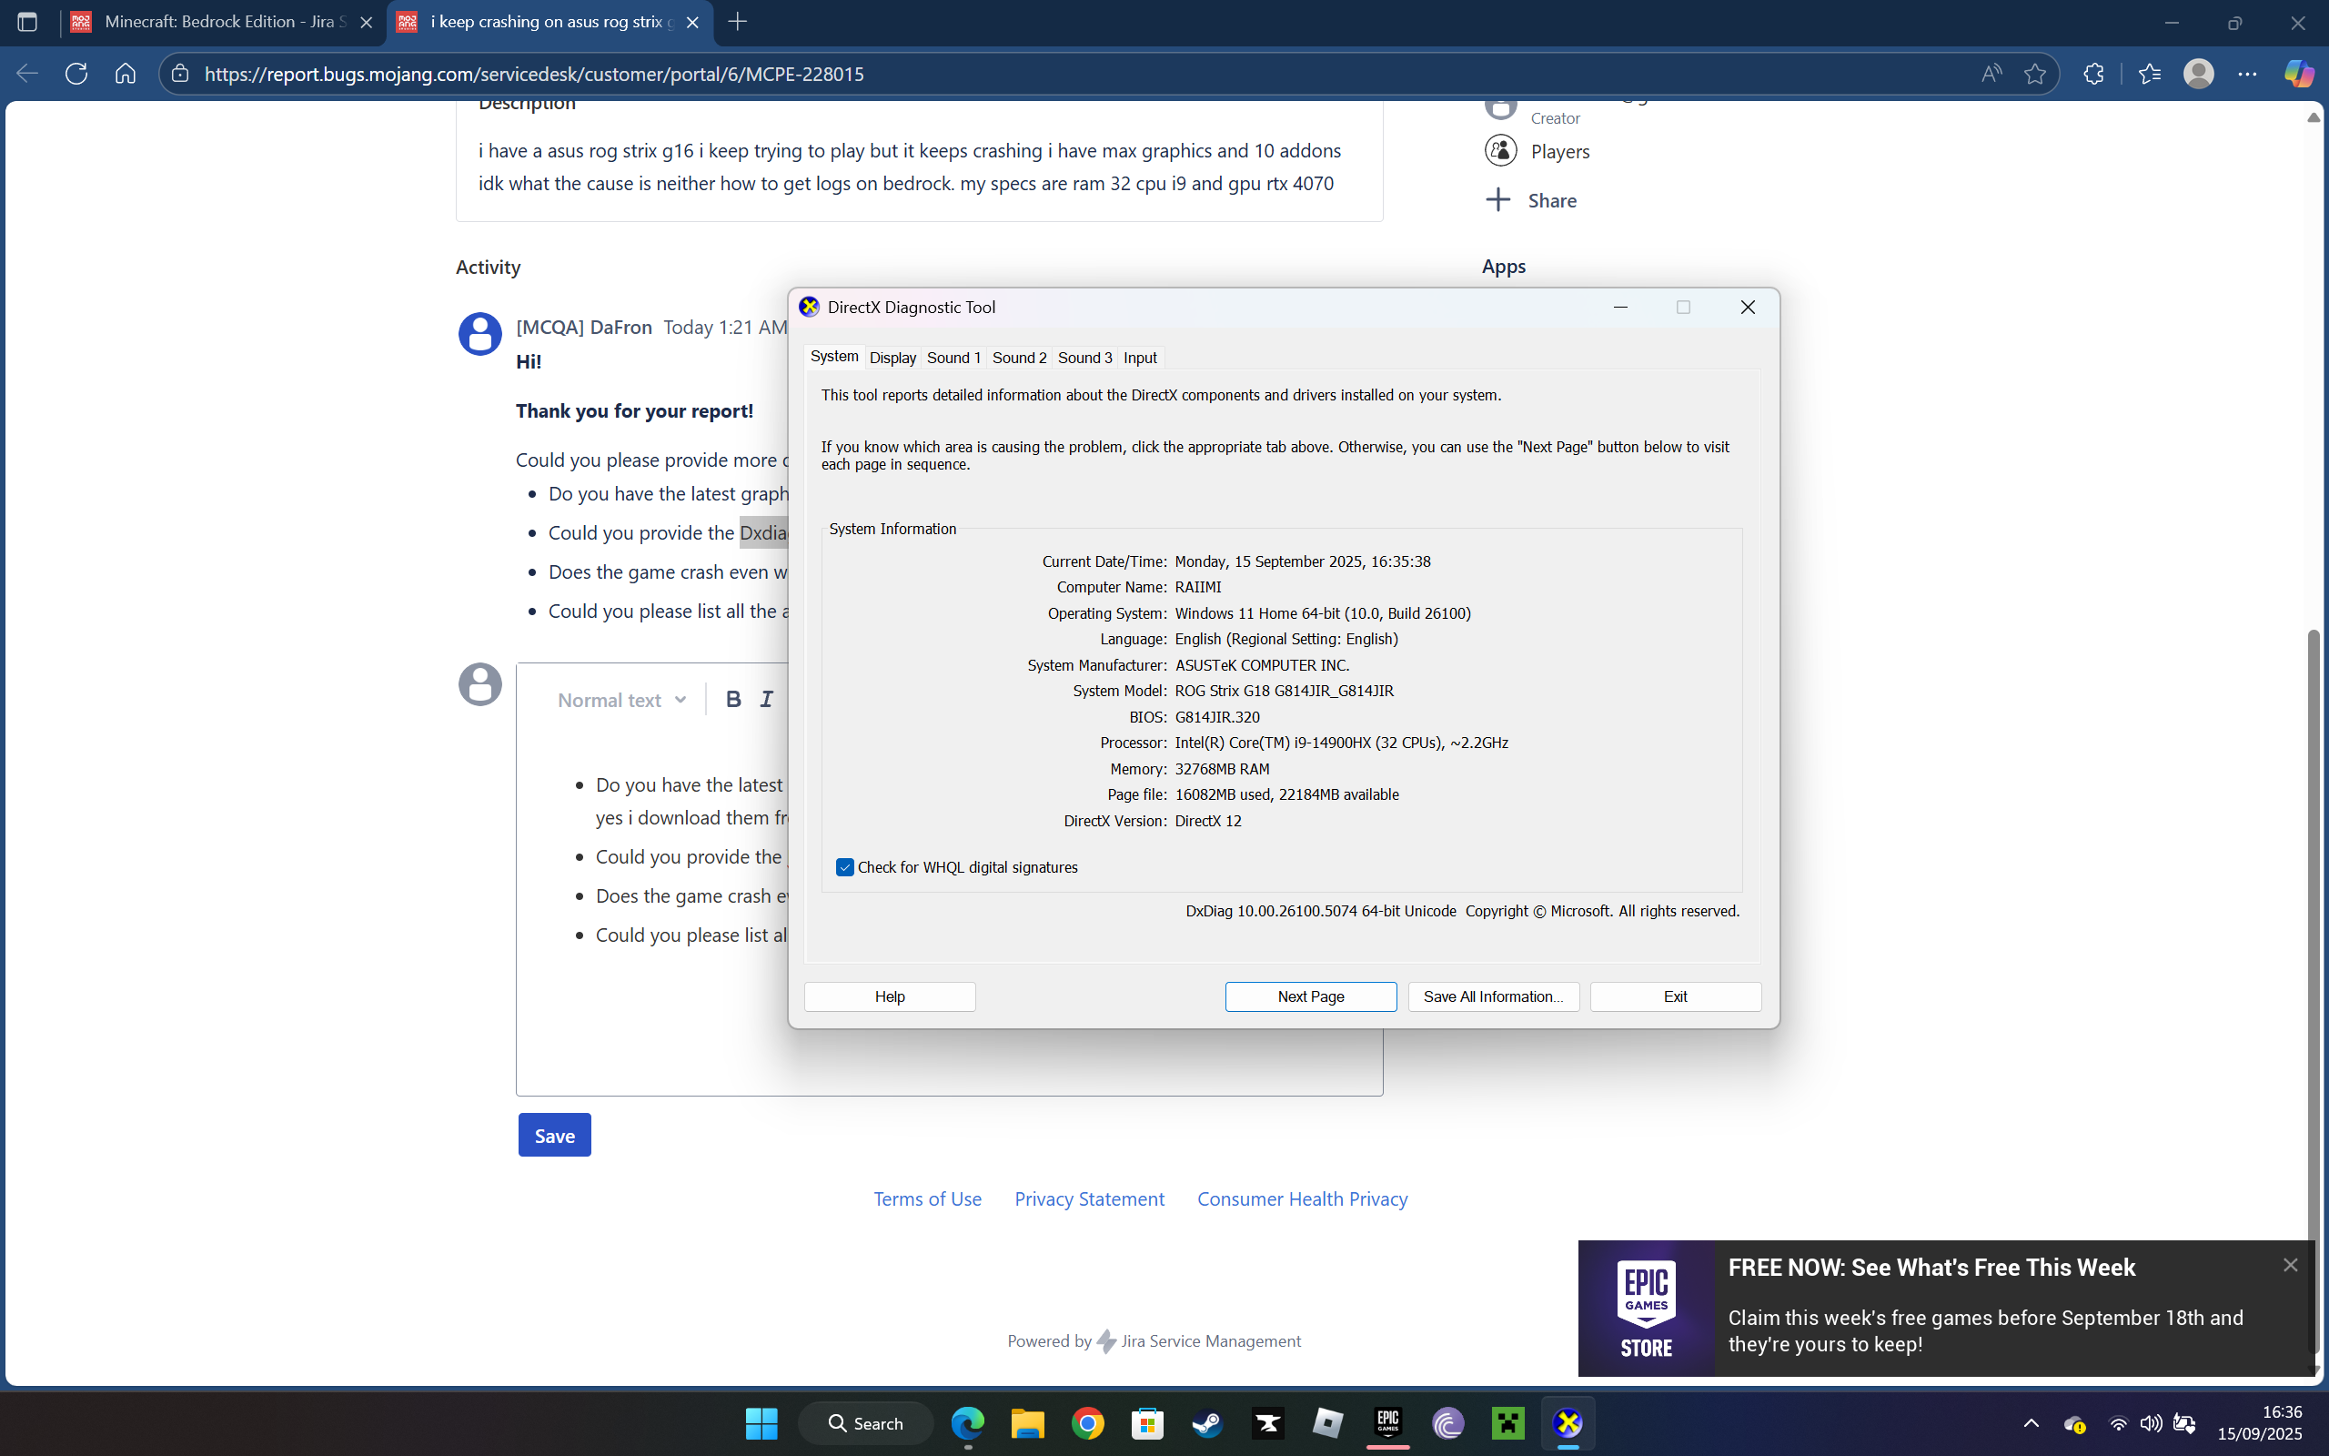Click the Read aloud icon
This screenshot has width=2329, height=1456.
[x=1991, y=73]
